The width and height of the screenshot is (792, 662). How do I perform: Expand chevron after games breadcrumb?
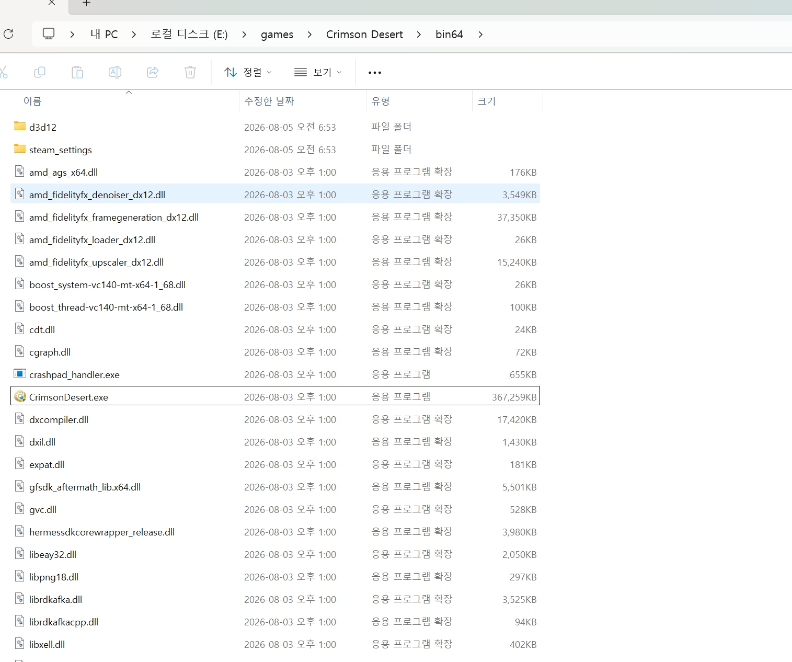click(309, 35)
